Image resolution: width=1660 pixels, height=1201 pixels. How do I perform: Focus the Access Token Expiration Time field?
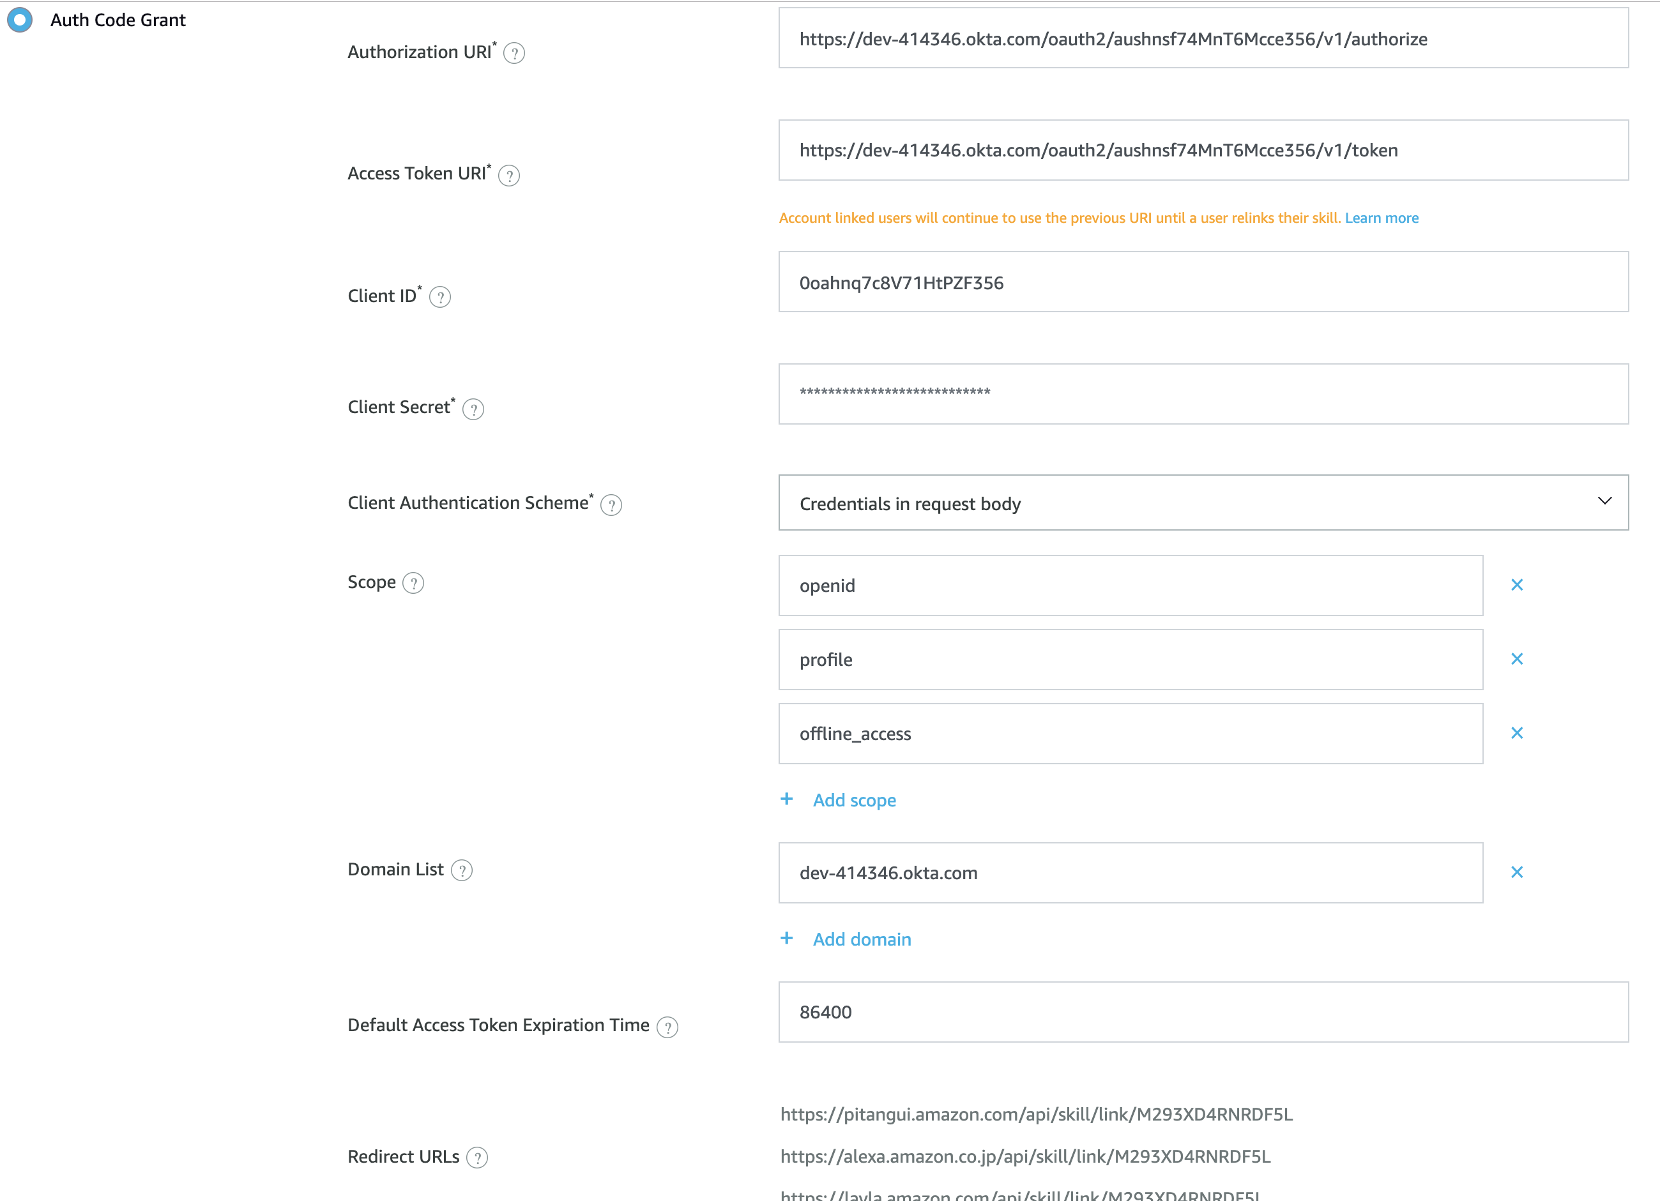(x=1203, y=1012)
